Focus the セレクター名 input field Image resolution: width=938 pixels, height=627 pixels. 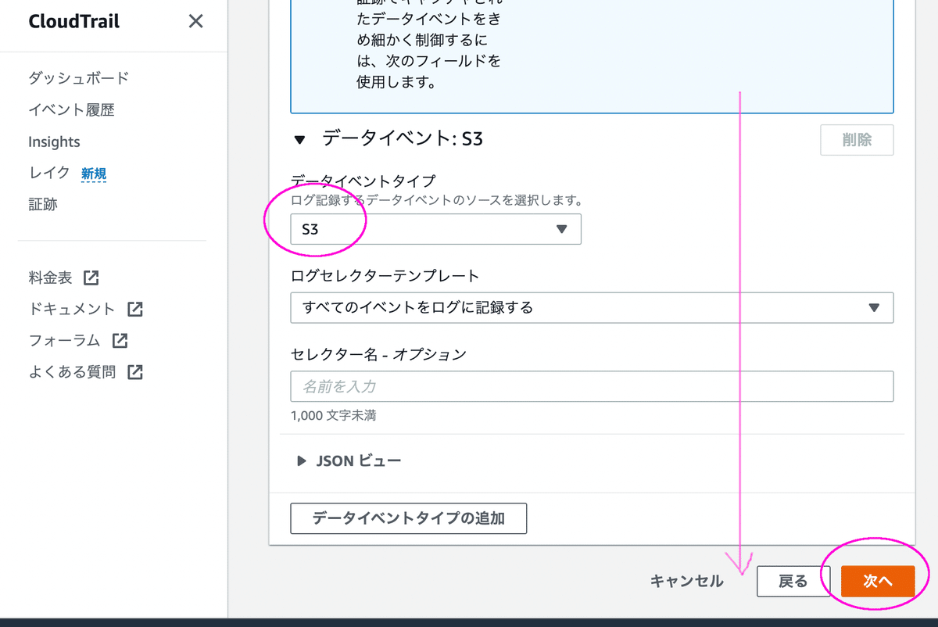click(x=592, y=386)
